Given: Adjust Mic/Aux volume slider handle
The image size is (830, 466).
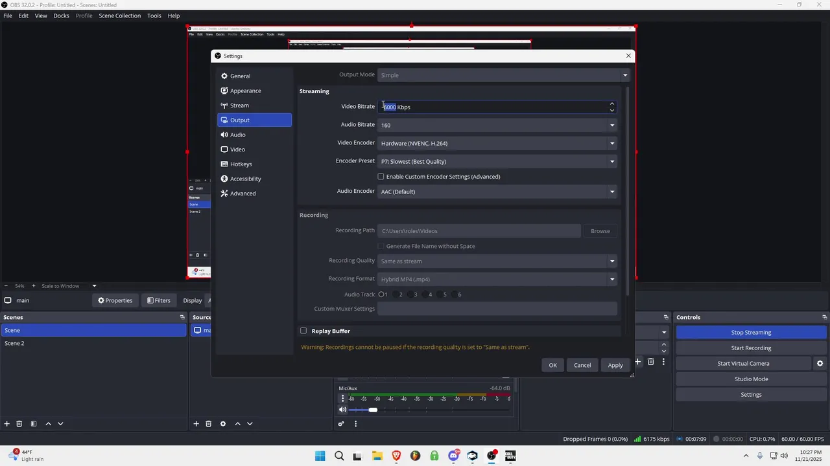Looking at the screenshot, I should [373, 410].
